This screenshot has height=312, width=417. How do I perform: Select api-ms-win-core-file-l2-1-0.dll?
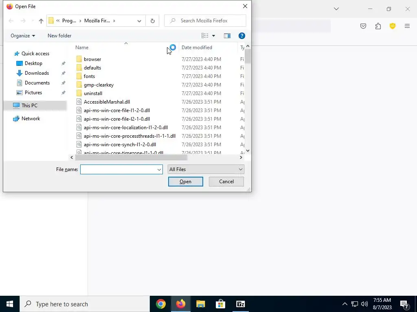(x=117, y=119)
